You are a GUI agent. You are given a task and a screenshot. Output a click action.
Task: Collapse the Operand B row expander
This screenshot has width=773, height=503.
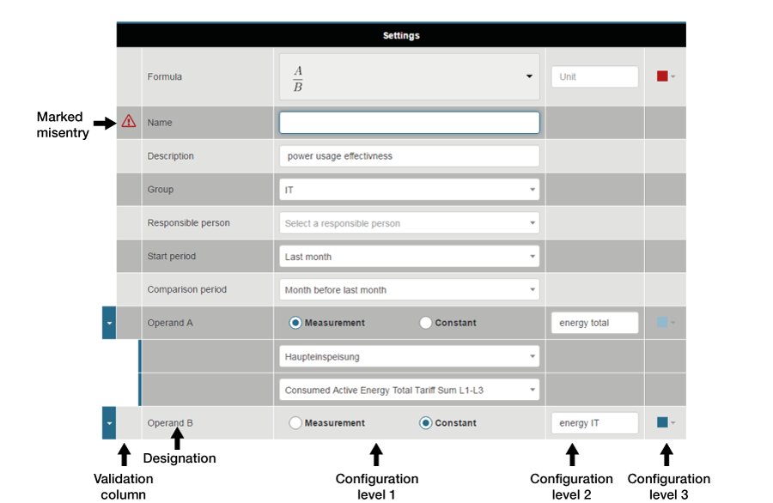[x=109, y=422]
